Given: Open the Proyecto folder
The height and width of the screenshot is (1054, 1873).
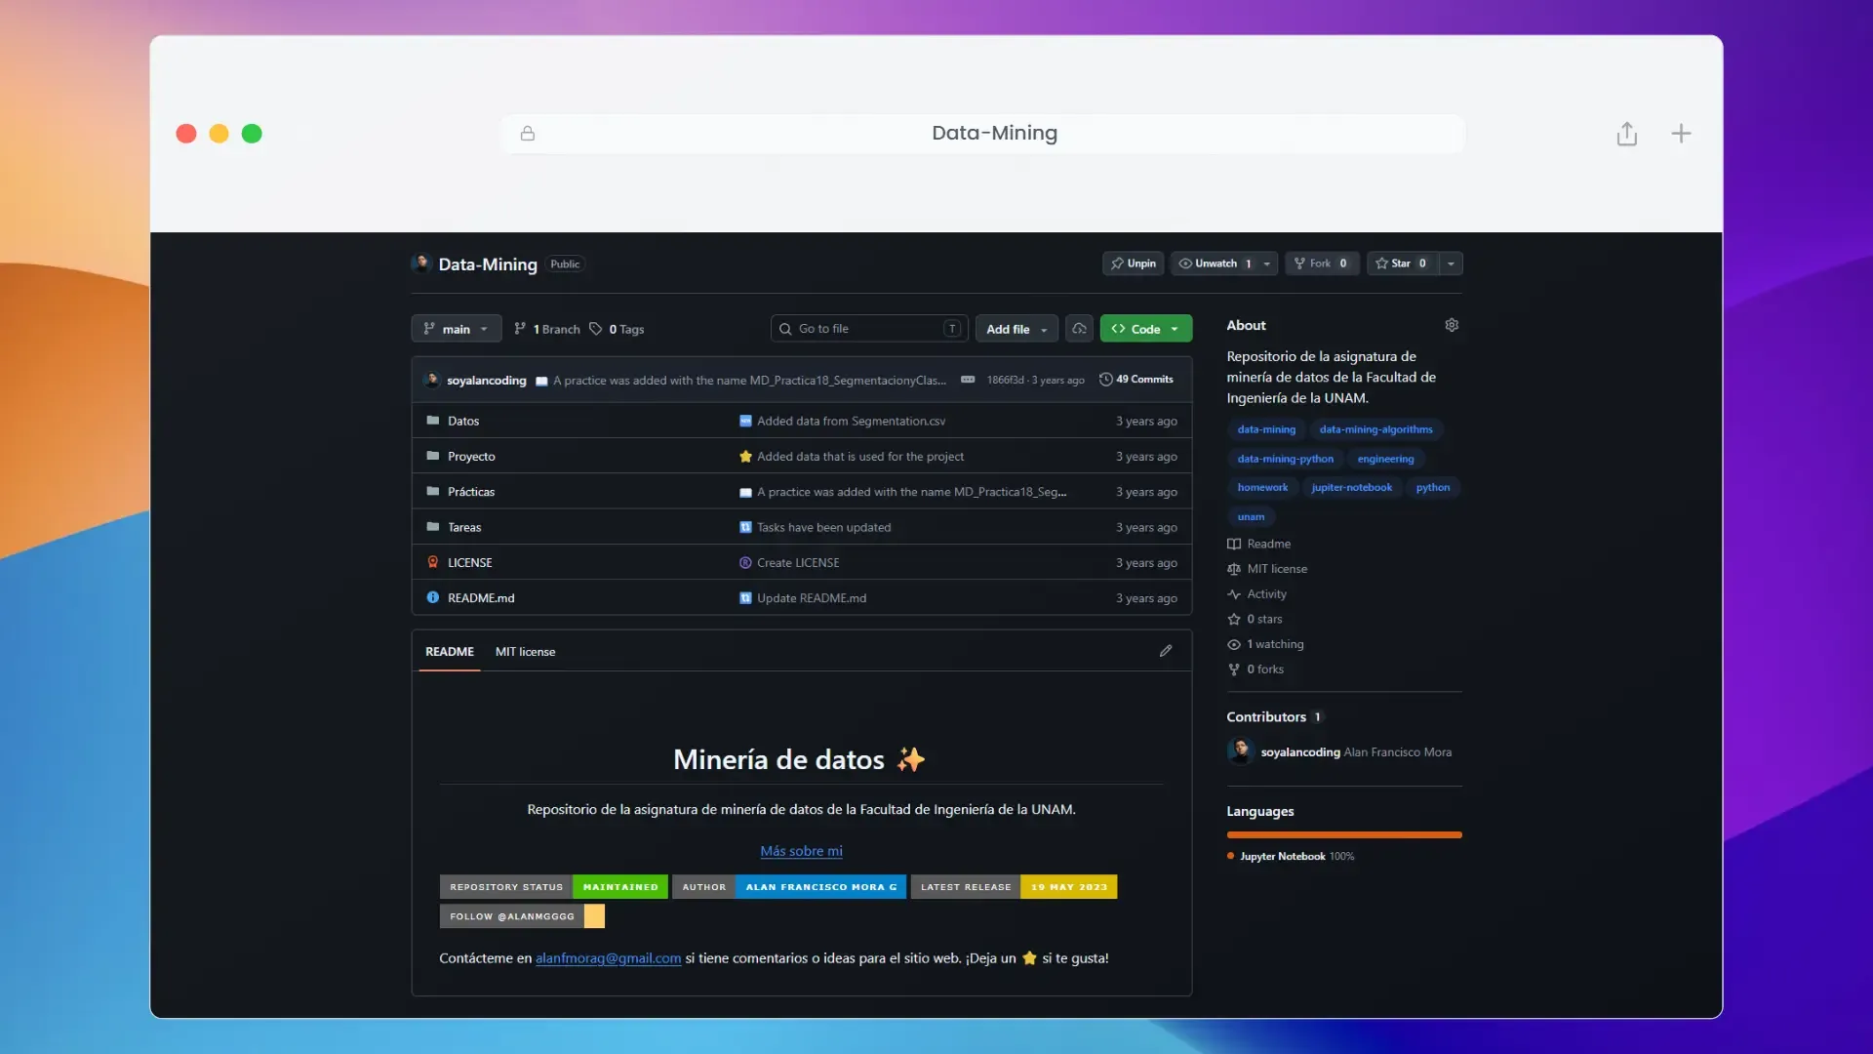Looking at the screenshot, I should tap(471, 456).
